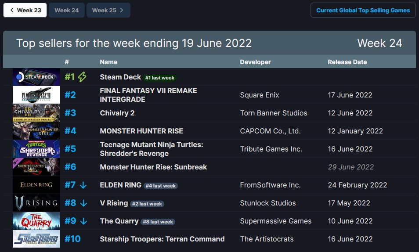
Task: Click the Starship Troopers thumbnail image
Action: click(x=36, y=239)
